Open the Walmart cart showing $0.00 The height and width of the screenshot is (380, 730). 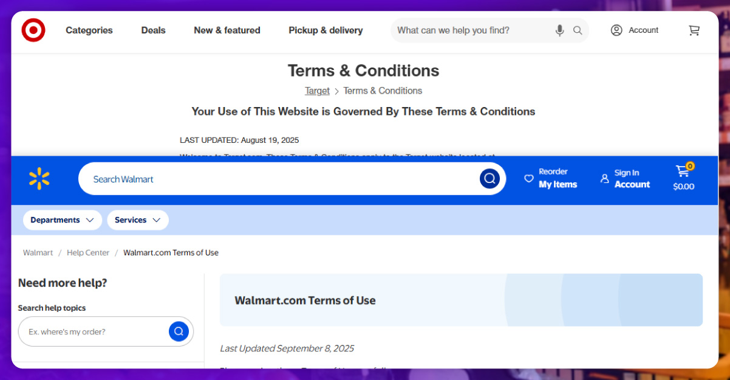(x=684, y=178)
